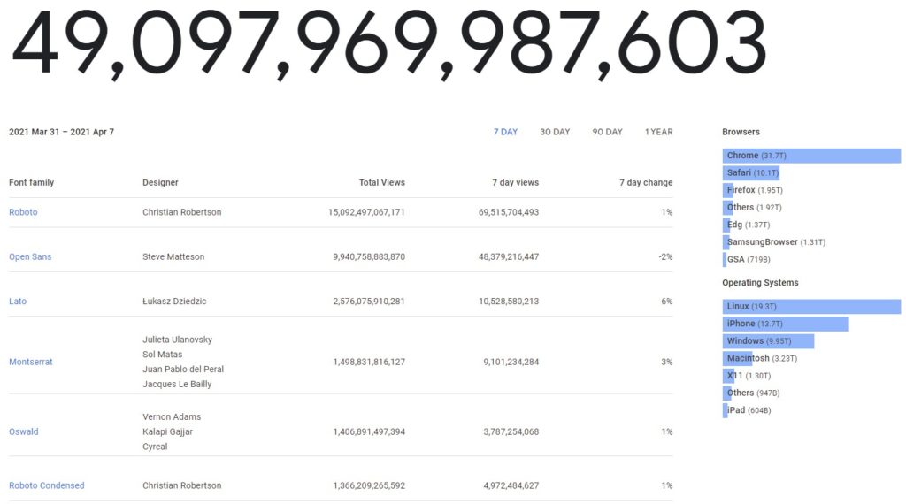
Task: Click the Font family column header
Action: (x=31, y=182)
